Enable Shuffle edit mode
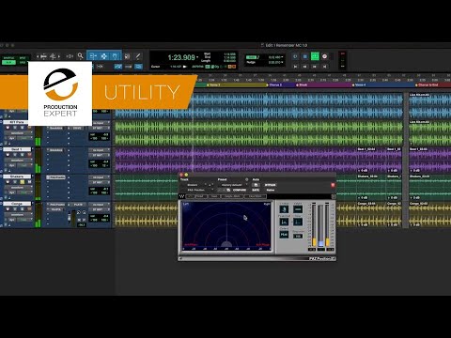The width and height of the screenshot is (451, 338). tap(8, 58)
